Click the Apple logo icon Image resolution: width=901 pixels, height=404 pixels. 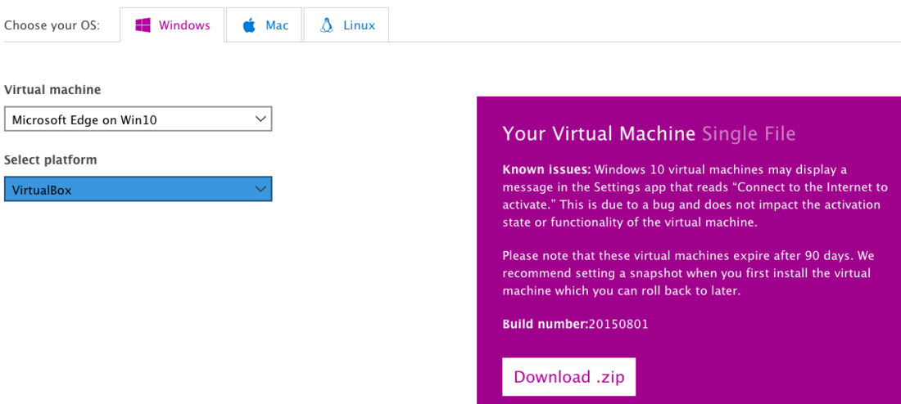tap(249, 25)
